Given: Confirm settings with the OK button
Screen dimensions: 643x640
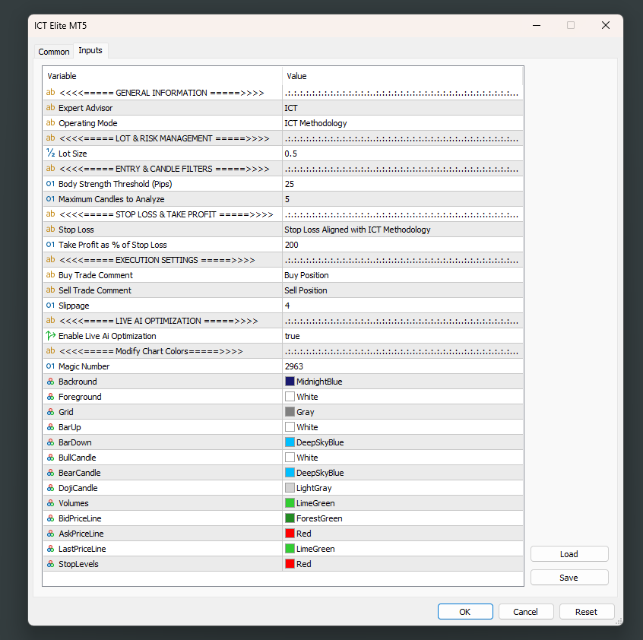Looking at the screenshot, I should 465,612.
